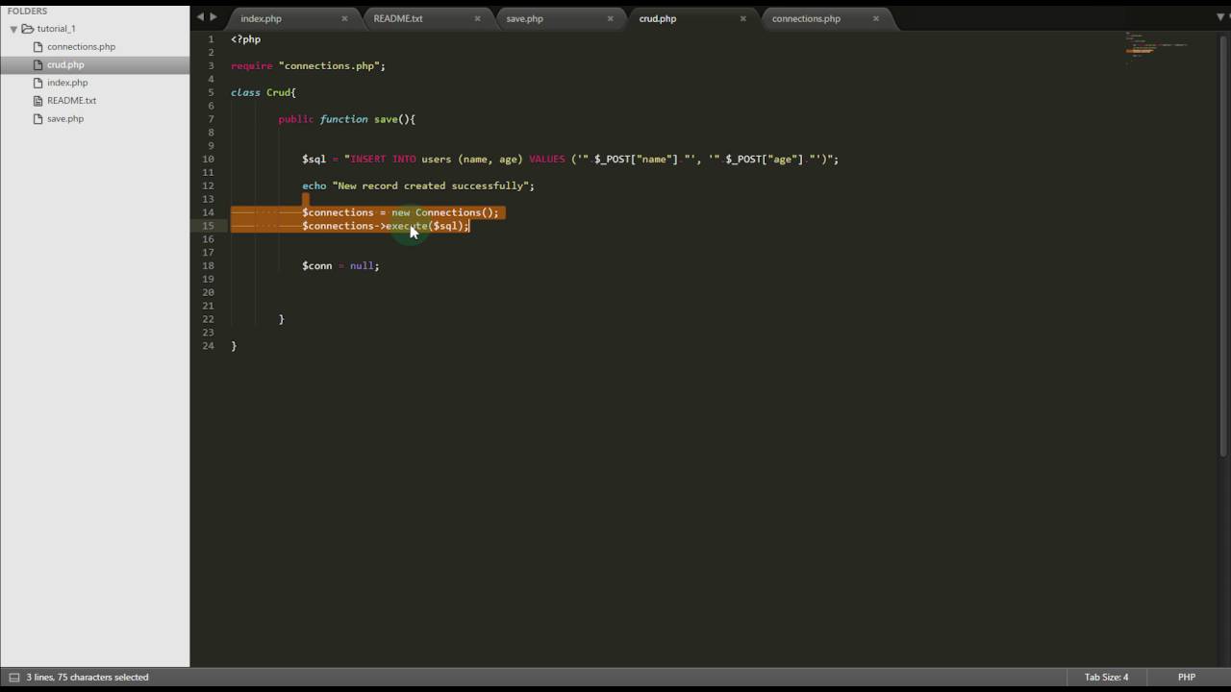Navigate tabs back with left arrow
Image resolution: width=1231 pixels, height=692 pixels.
tap(201, 17)
